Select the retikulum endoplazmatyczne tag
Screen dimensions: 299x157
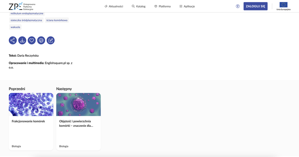pos(27,14)
